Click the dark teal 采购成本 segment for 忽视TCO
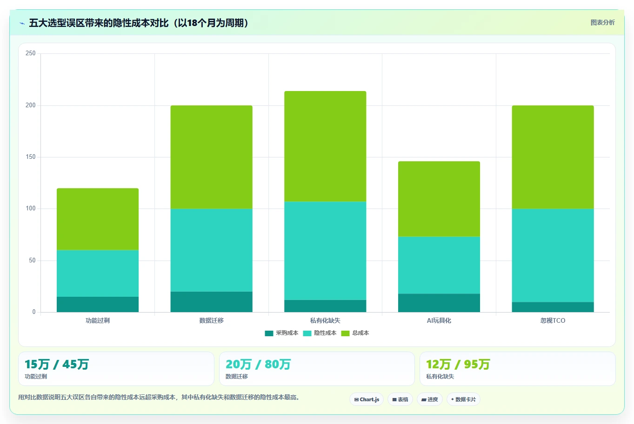The height and width of the screenshot is (424, 634). 553,307
